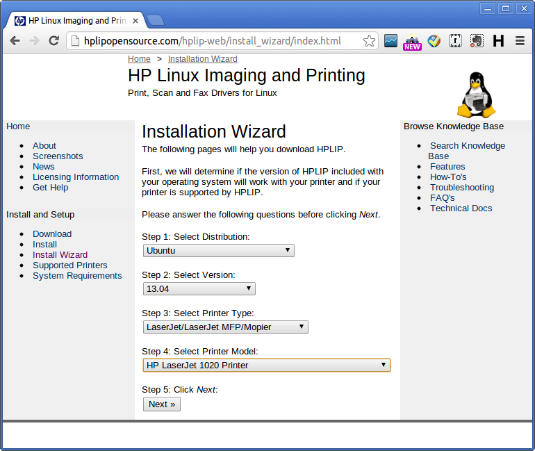Open the Select Distribution dropdown

(219, 250)
